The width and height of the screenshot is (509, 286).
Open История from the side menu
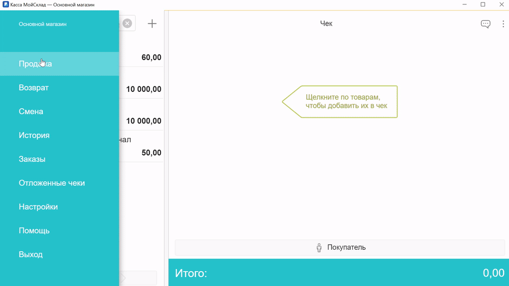[x=34, y=135]
